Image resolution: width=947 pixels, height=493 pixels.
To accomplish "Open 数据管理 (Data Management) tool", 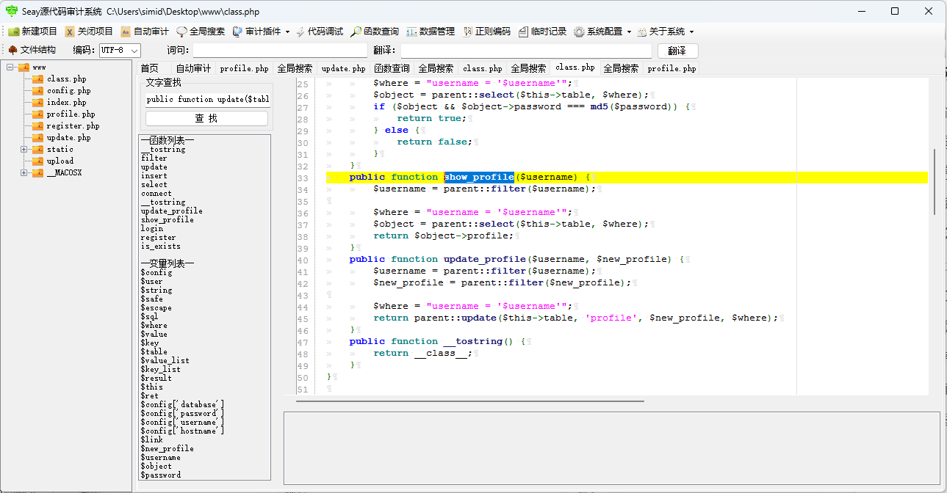I will click(431, 32).
